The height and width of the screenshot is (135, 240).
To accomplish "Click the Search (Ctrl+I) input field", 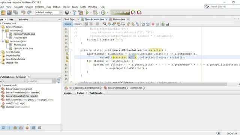I will click(224, 7).
